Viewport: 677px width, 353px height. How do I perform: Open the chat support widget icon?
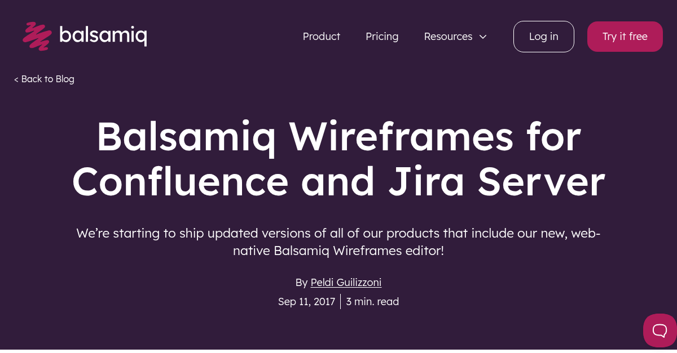[x=660, y=330]
